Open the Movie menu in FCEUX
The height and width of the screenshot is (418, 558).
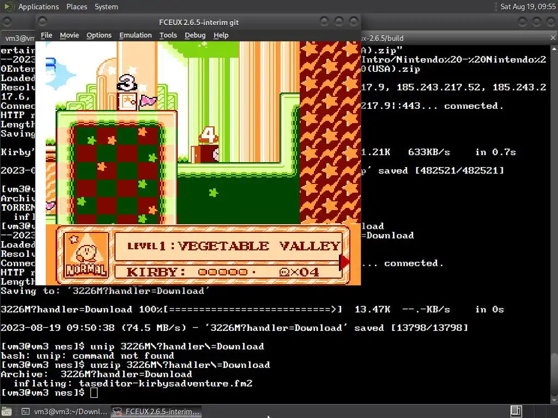(69, 35)
